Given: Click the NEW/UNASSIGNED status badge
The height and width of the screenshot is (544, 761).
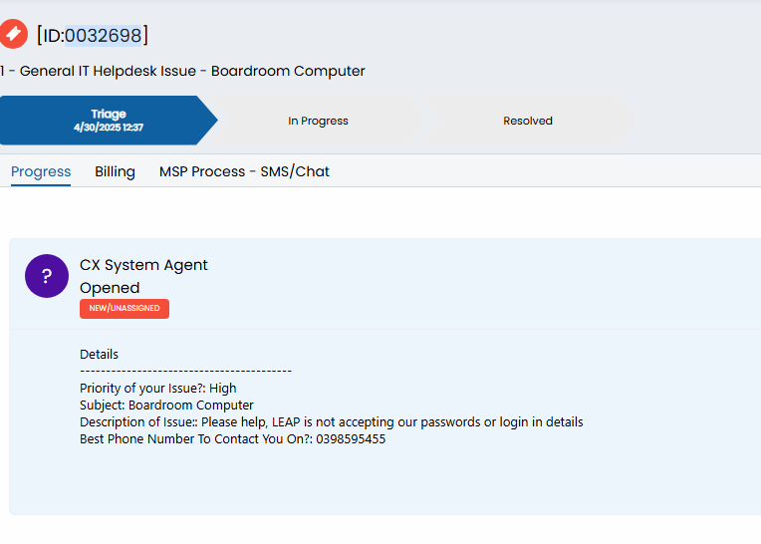Looking at the screenshot, I should tap(125, 309).
